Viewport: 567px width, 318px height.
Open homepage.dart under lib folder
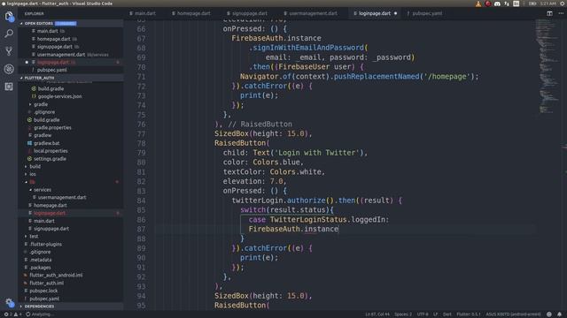(50, 206)
